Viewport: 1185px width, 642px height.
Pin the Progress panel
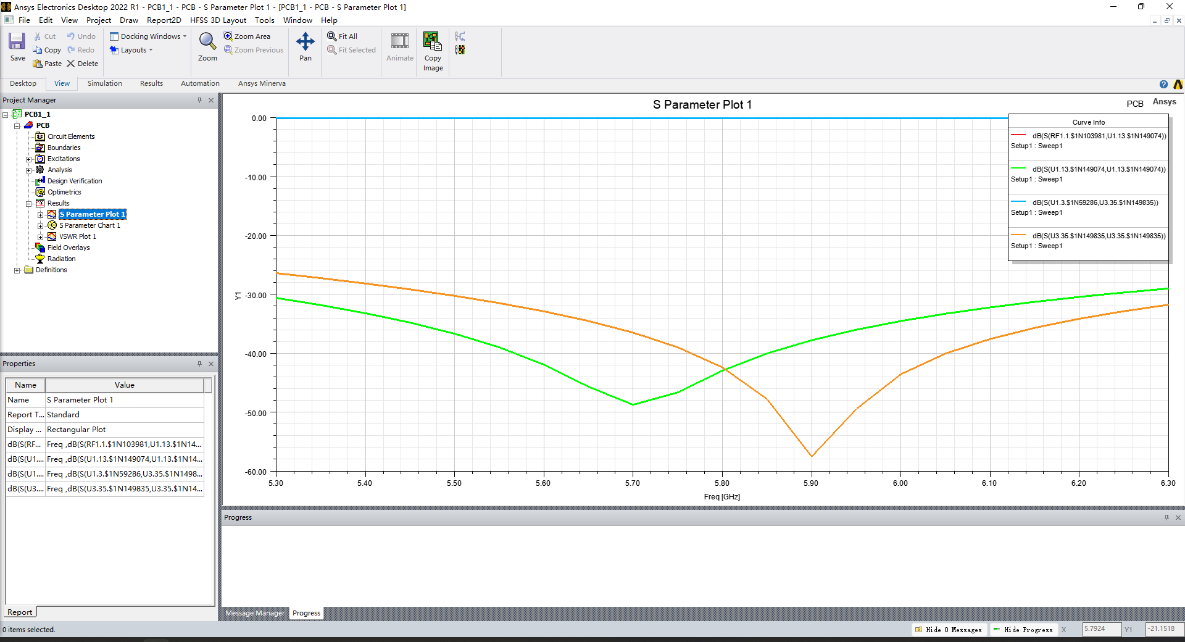tap(1166, 517)
